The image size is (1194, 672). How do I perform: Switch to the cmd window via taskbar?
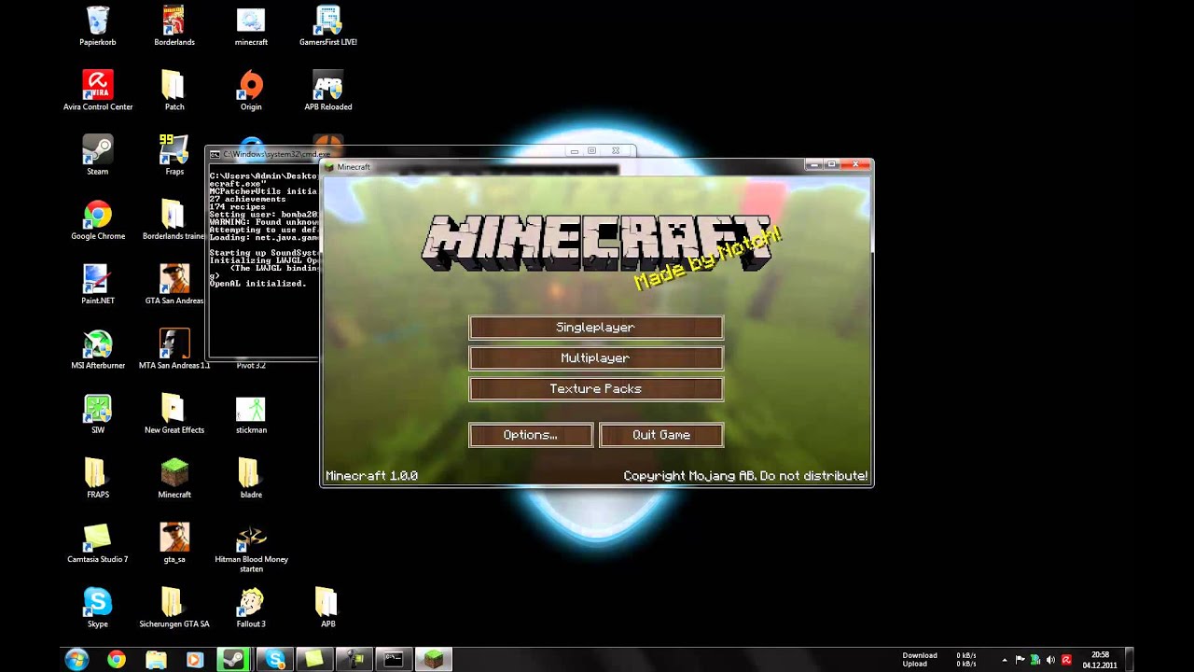394,660
